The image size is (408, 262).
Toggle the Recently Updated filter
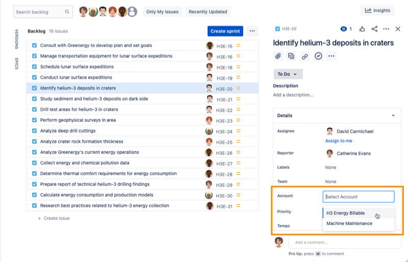click(208, 12)
